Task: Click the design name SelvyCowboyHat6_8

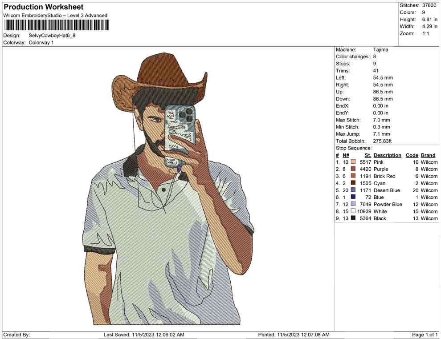Action: click(53, 36)
